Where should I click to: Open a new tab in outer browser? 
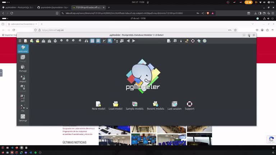pyautogui.click(x=109, y=8)
